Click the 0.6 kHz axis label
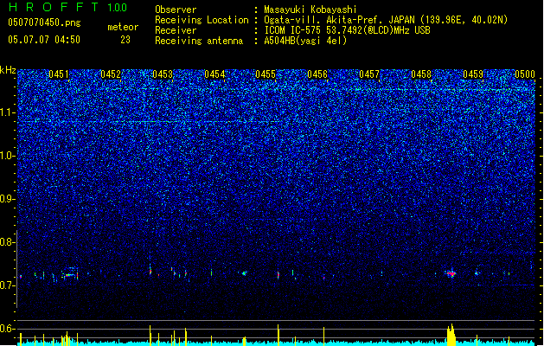This screenshot has height=346, width=544. click(8, 329)
